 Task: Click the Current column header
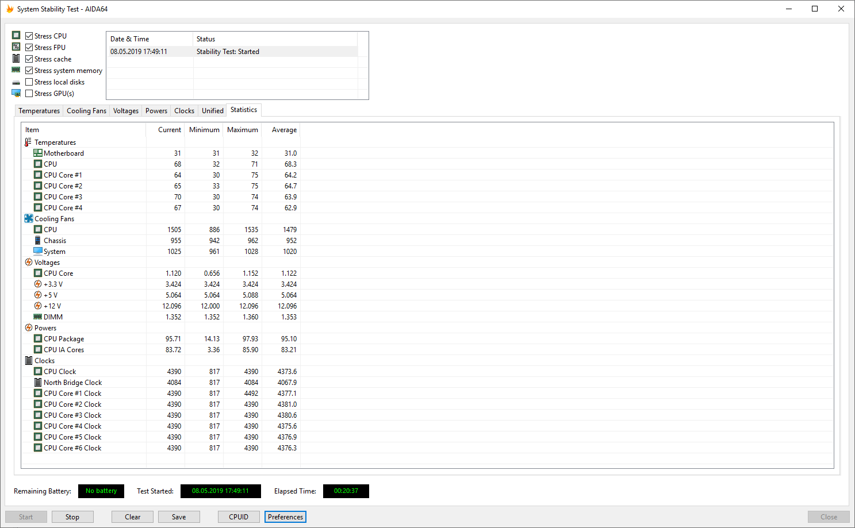(166, 130)
